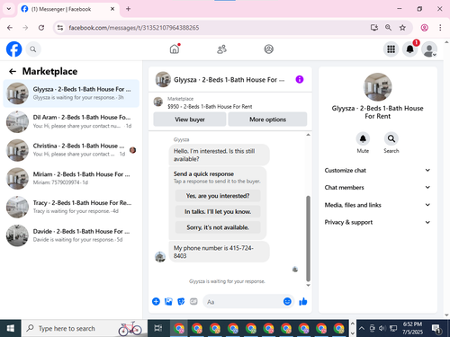450x337 pixels.
Task: Send quick reply 'In talks. I'll let you know.'
Action: (x=218, y=211)
